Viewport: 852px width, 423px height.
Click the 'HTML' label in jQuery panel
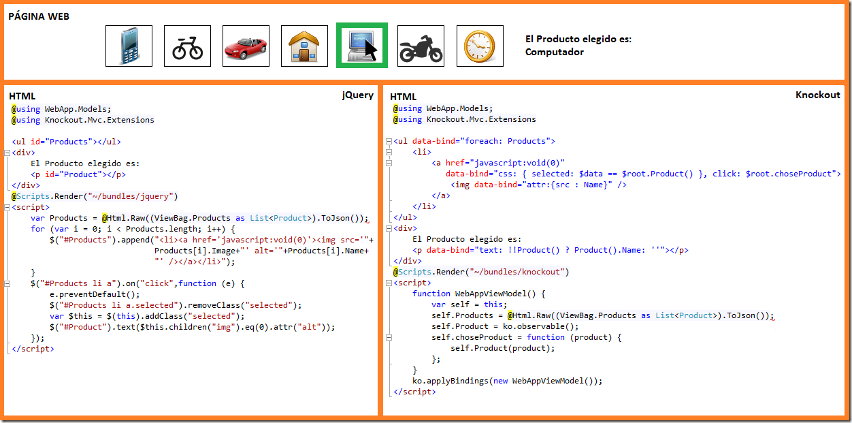[x=22, y=97]
